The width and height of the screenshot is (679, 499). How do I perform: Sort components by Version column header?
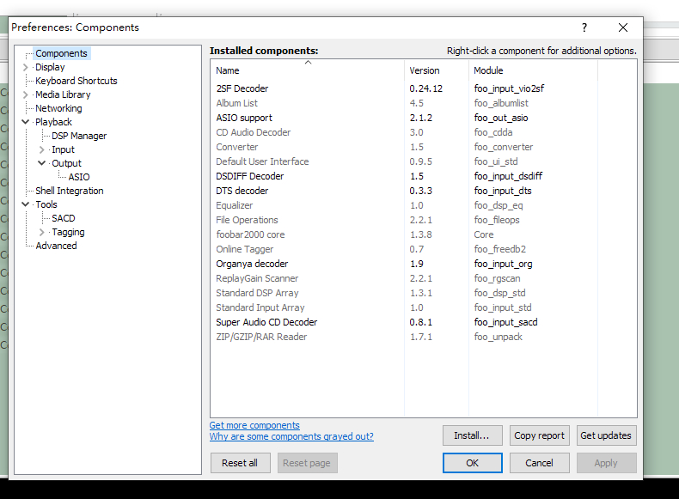(437, 70)
